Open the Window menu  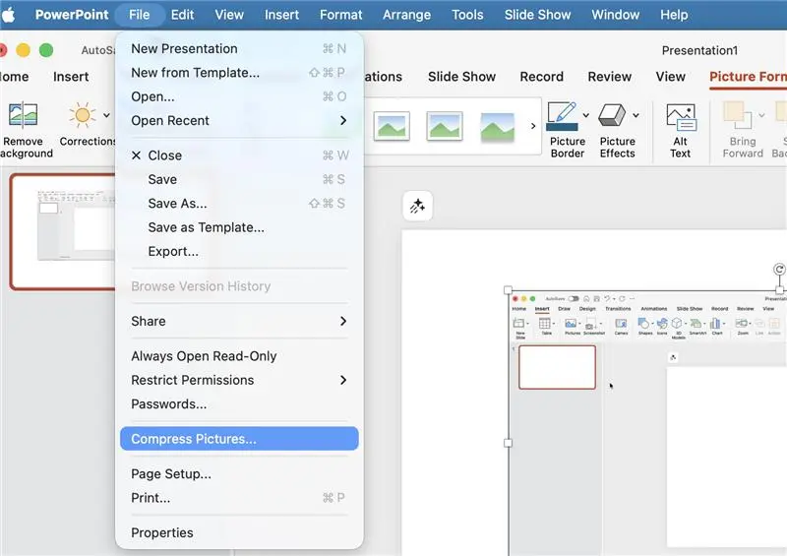(x=616, y=15)
